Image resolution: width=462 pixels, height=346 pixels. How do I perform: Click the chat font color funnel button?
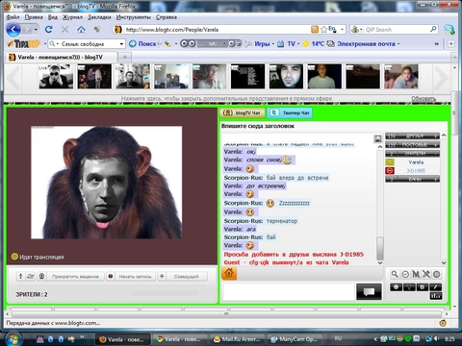coord(409,287)
